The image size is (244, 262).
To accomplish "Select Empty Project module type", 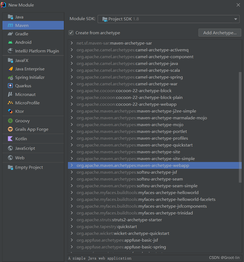I will tap(33, 167).
